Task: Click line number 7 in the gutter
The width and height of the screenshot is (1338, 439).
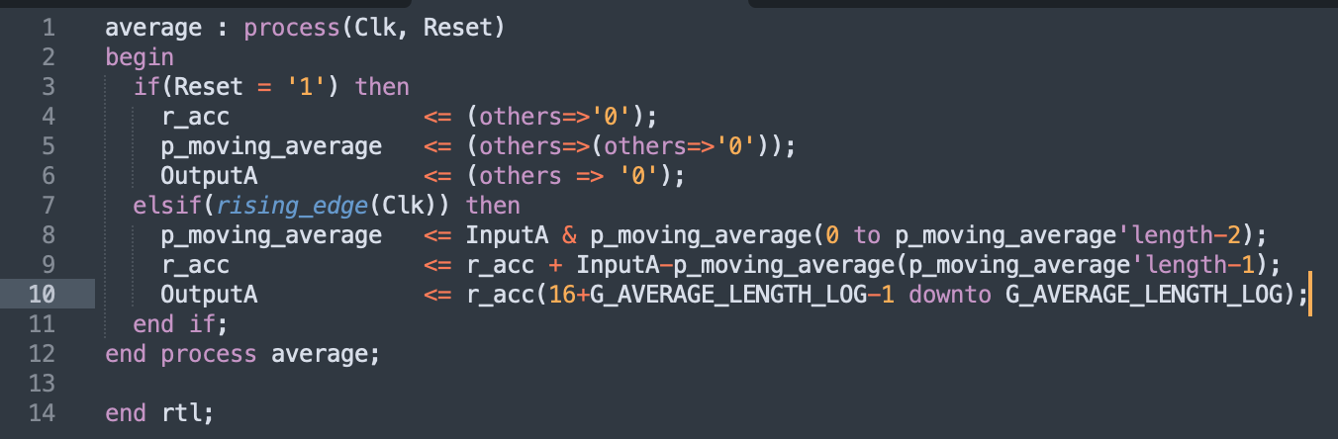Action: (x=48, y=206)
